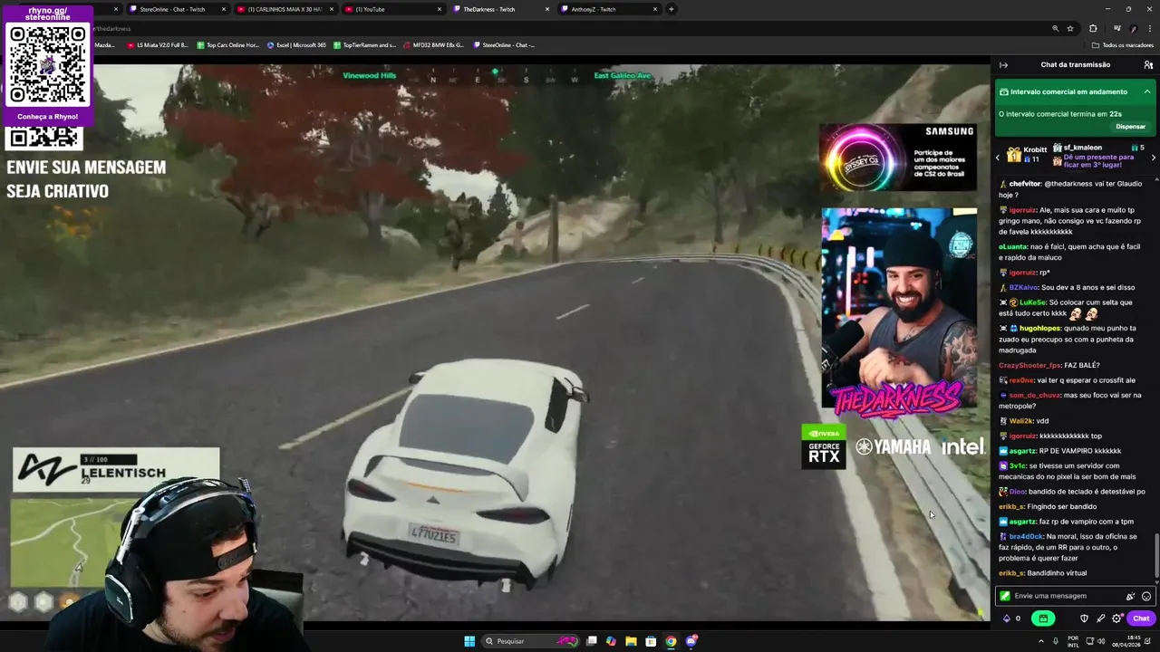Show the next gift leaderboard entry with the right arrow
Viewport: 1160px width, 652px height.
coord(1153,158)
